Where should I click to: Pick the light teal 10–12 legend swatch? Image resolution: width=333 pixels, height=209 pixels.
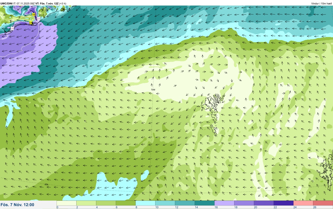[165, 203]
